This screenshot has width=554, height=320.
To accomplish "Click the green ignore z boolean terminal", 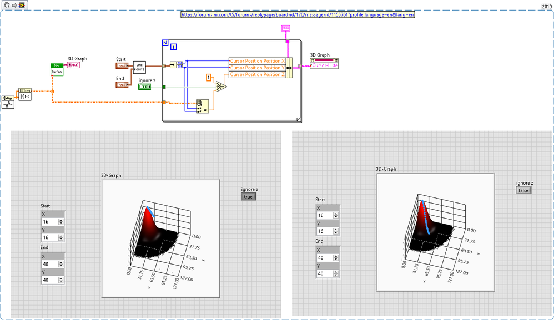I will (144, 87).
